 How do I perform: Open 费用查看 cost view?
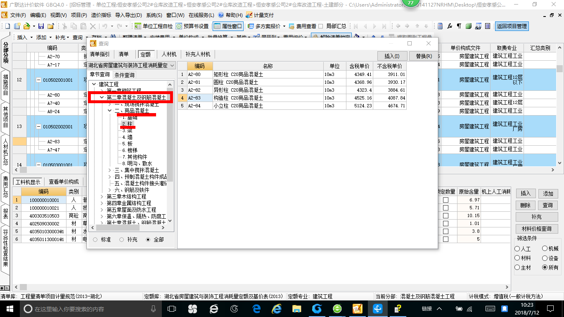303,26
